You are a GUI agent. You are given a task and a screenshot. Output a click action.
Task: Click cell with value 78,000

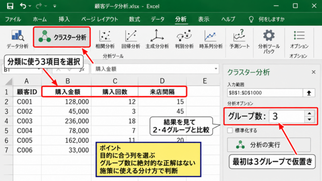coord(66,131)
